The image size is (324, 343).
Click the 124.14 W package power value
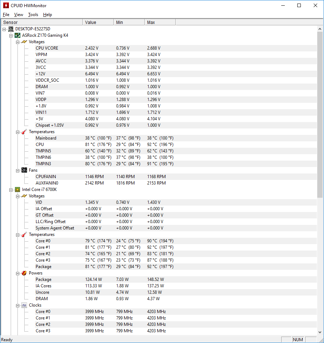coord(93,279)
